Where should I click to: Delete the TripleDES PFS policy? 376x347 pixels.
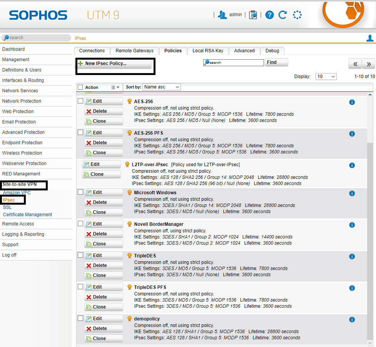[x=104, y=297]
